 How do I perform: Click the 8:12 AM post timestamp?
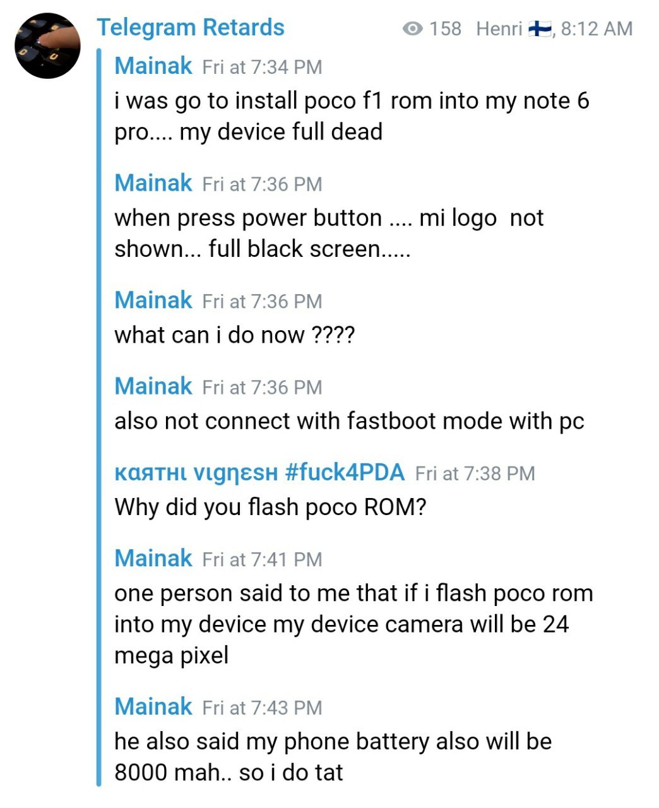coord(597,28)
